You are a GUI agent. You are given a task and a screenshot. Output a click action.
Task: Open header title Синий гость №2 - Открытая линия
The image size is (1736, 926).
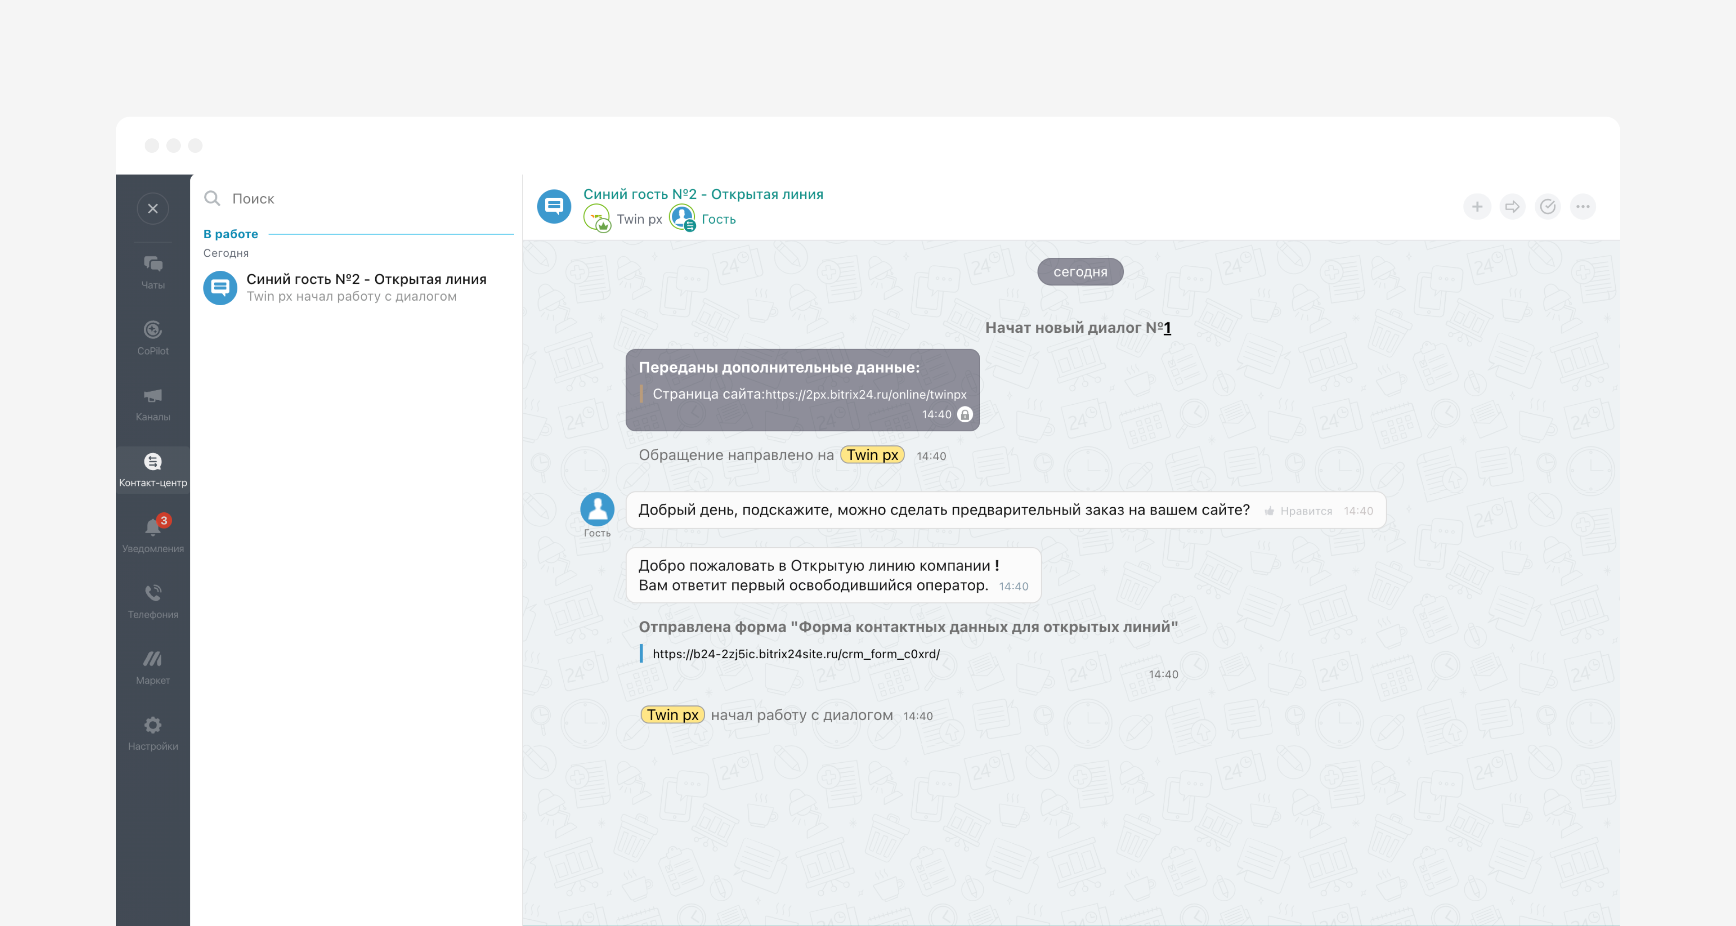703,194
